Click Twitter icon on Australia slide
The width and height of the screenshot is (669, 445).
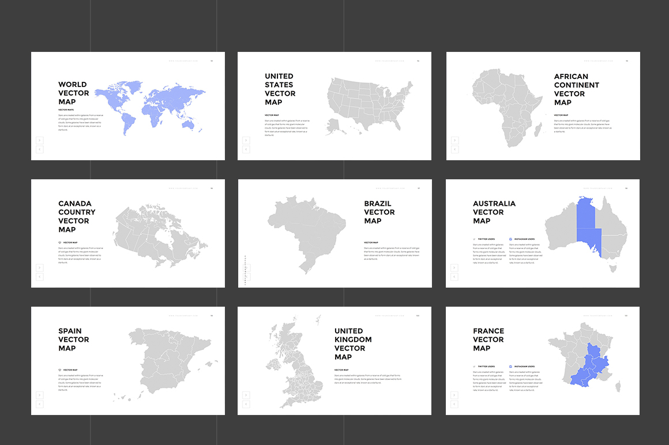click(474, 239)
